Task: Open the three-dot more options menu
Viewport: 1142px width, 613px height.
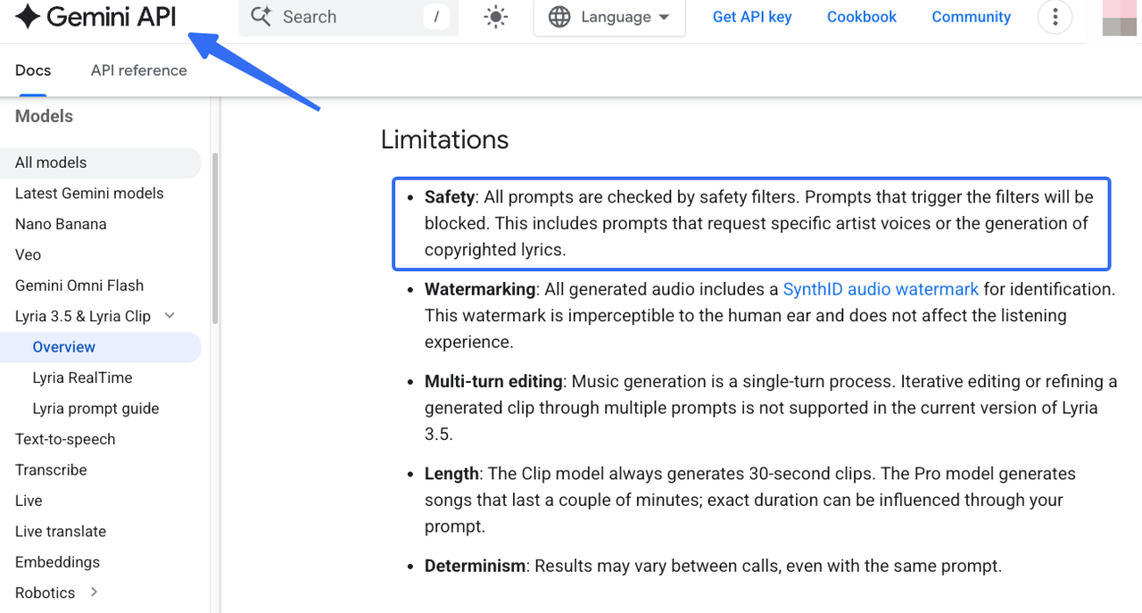Action: click(x=1055, y=17)
